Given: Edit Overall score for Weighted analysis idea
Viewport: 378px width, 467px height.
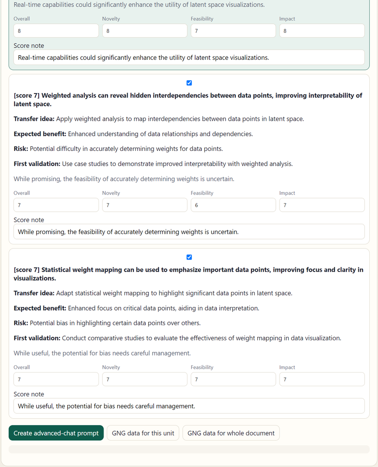Looking at the screenshot, I should [x=56, y=205].
